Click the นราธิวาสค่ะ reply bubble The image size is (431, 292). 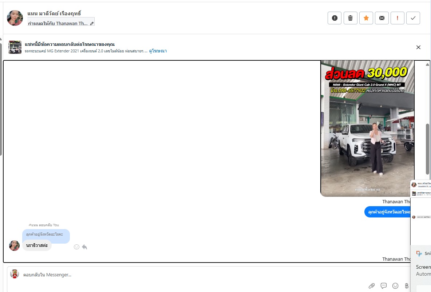click(x=37, y=245)
